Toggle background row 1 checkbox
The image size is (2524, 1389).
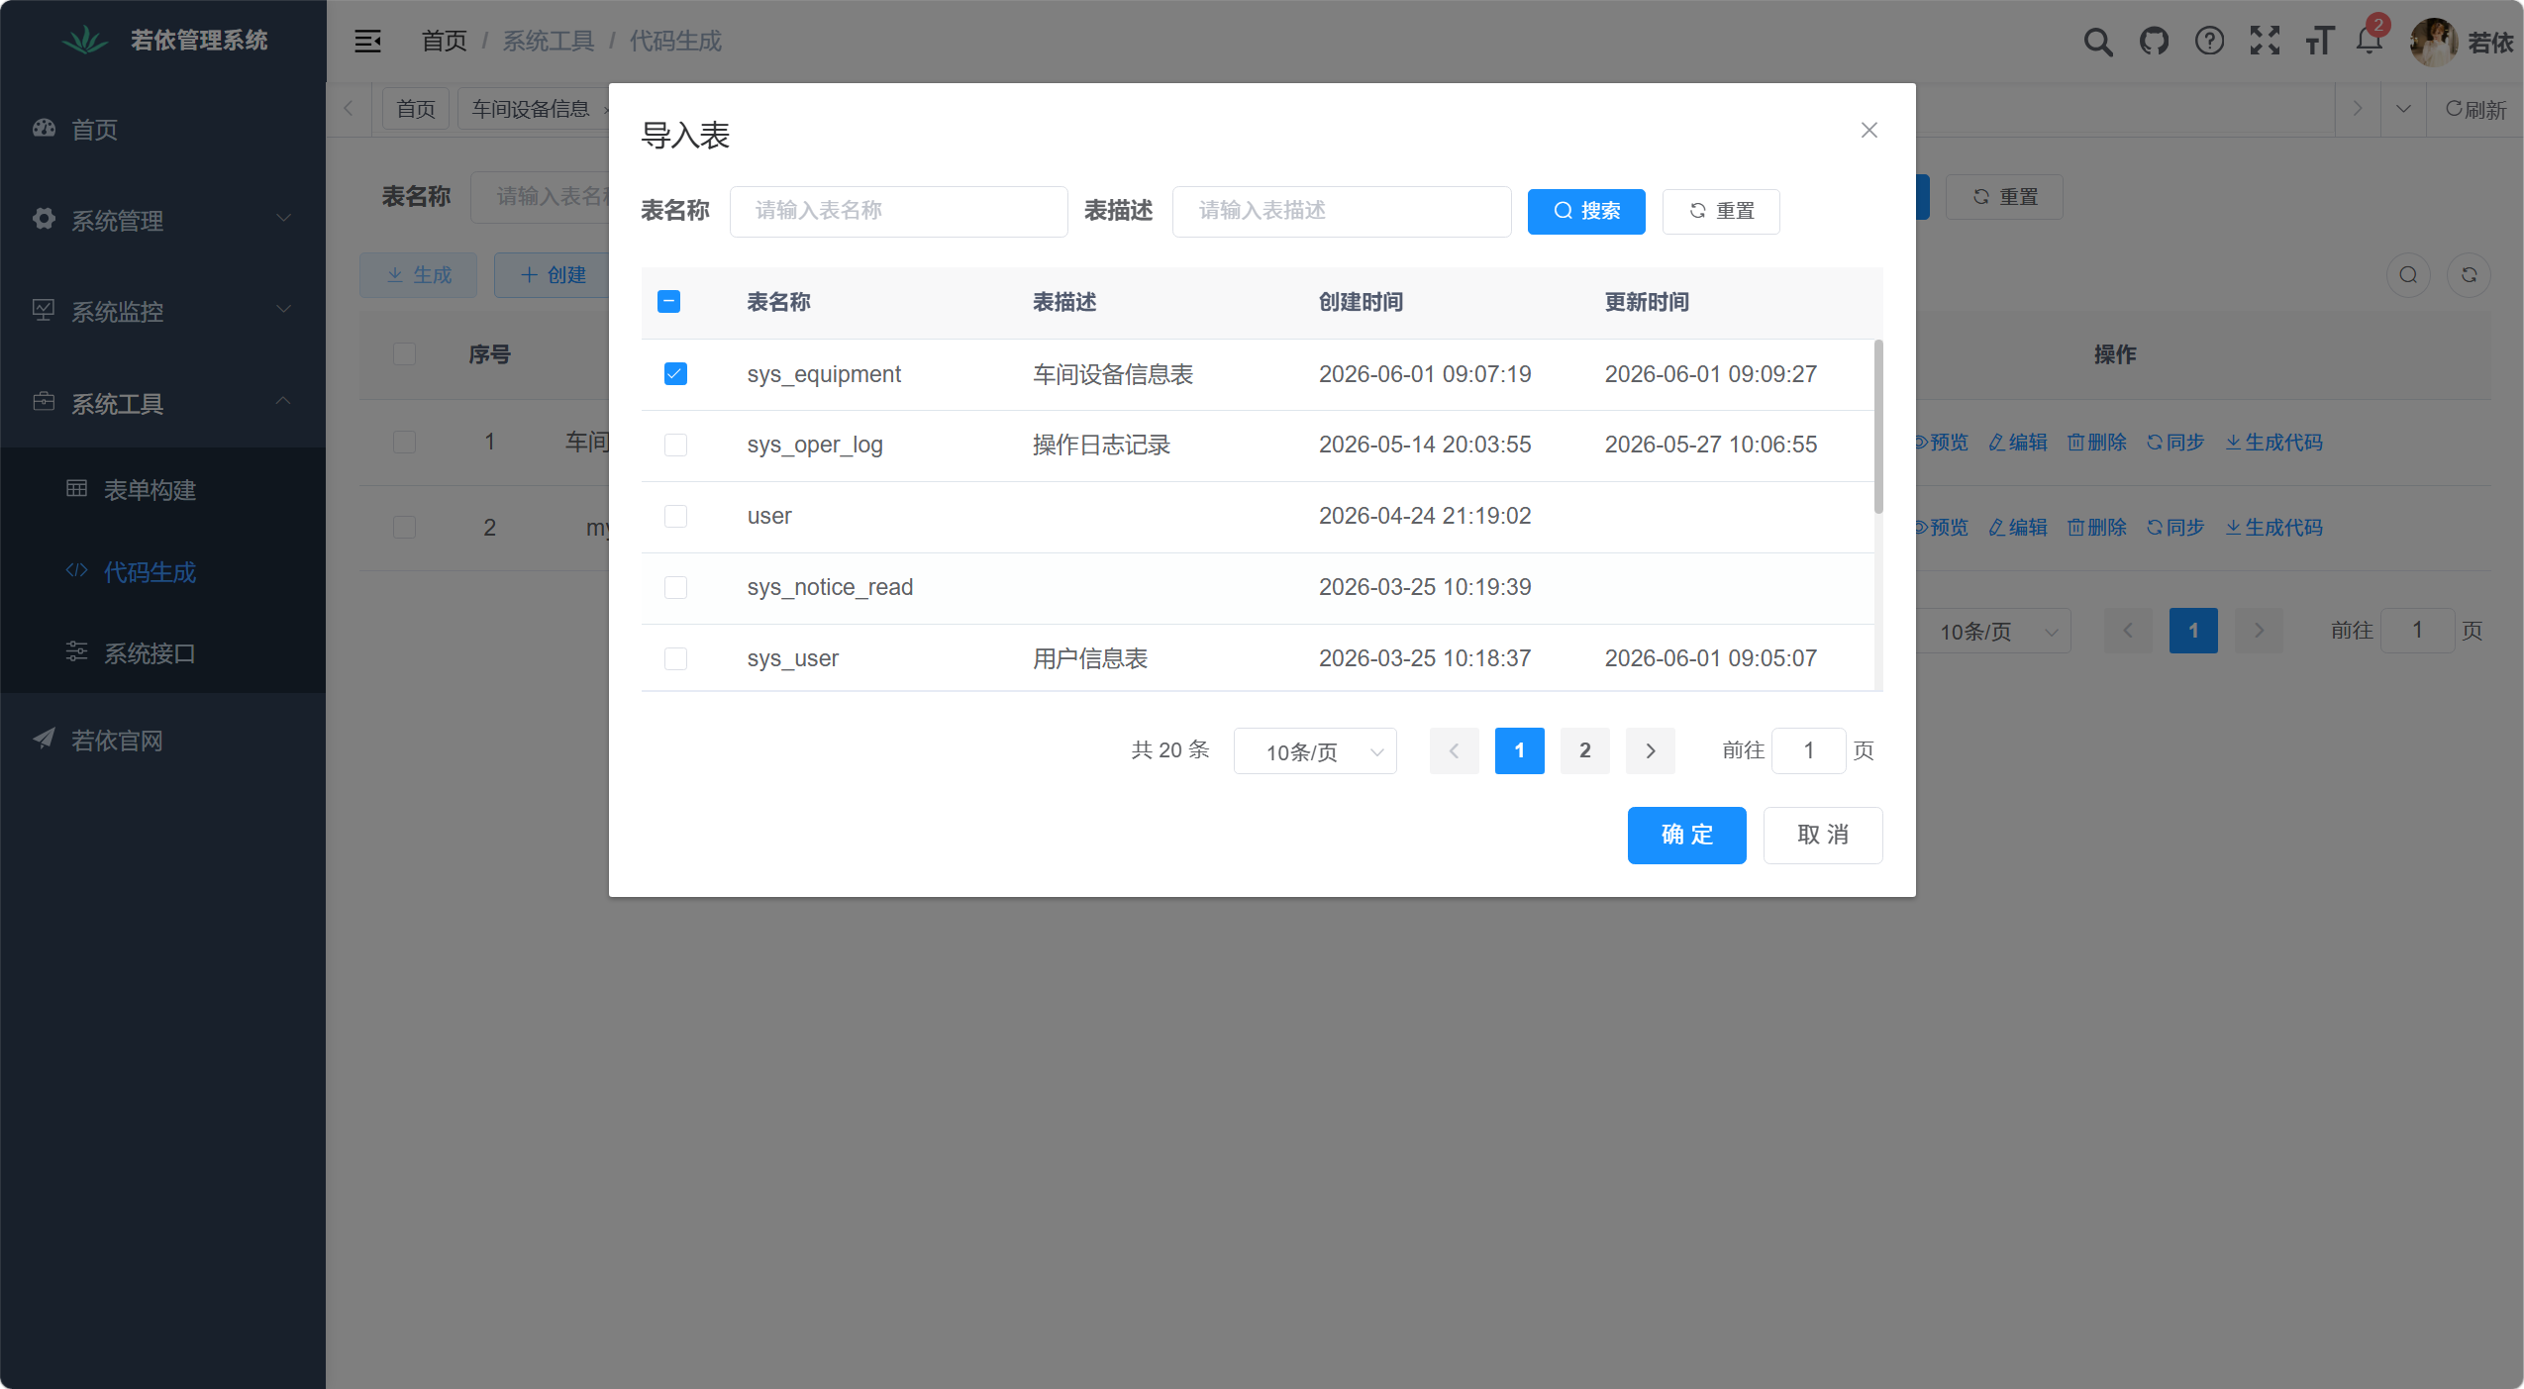tap(404, 443)
